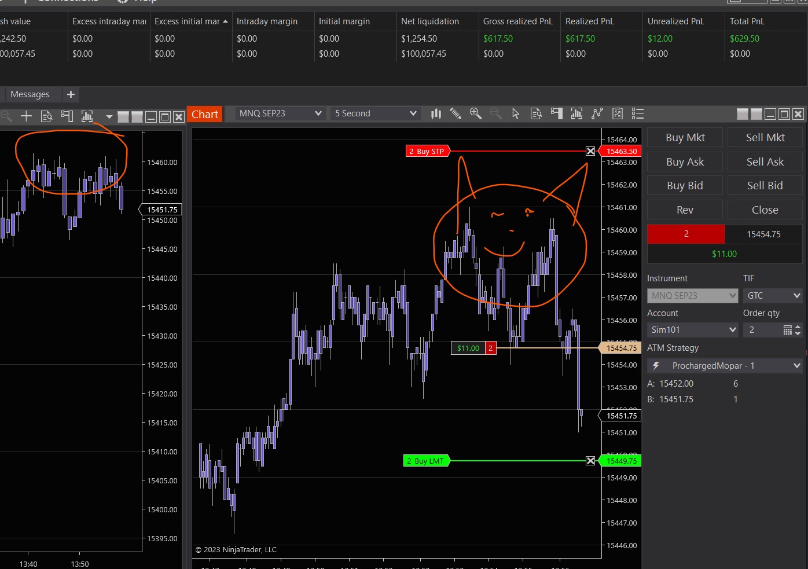The image size is (808, 569).
Task: Activate crosshair tool in left chart toolbar
Action: [26, 116]
